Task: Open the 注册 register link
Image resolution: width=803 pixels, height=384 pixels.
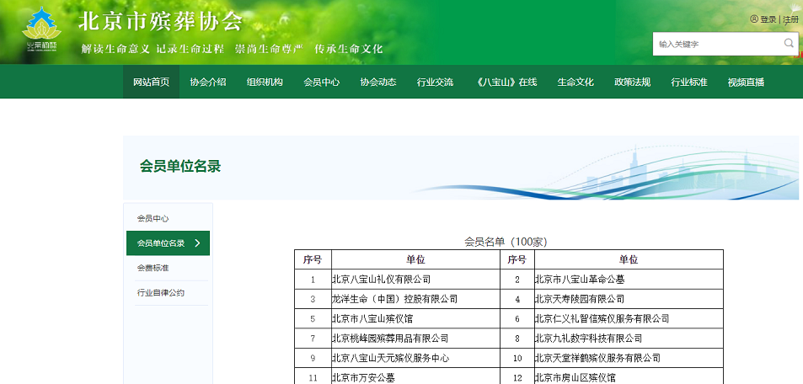Action: (791, 19)
